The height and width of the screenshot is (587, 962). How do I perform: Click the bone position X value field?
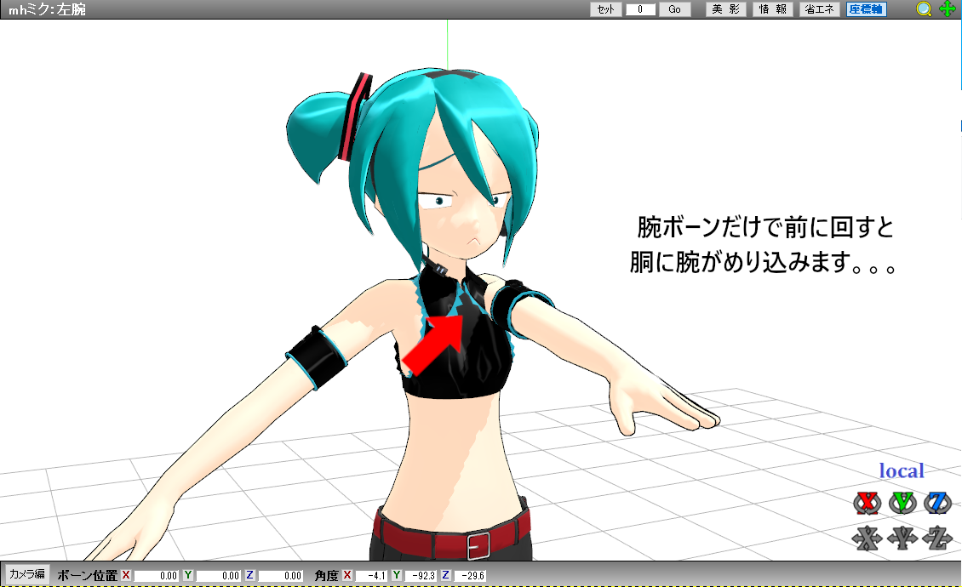tap(157, 575)
